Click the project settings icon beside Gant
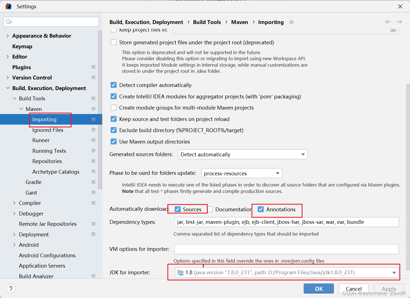Screen dimensions: 410x298 click(x=93, y=192)
